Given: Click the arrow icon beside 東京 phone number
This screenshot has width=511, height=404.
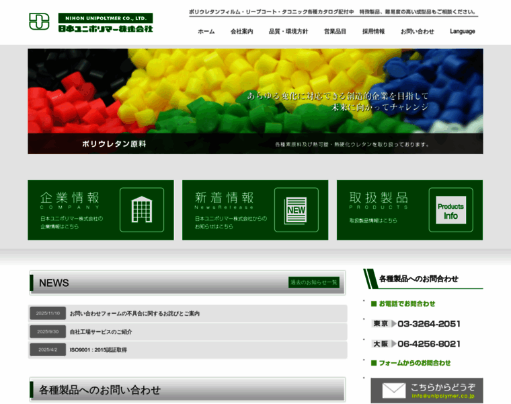Looking at the screenshot, I should tap(394, 324).
